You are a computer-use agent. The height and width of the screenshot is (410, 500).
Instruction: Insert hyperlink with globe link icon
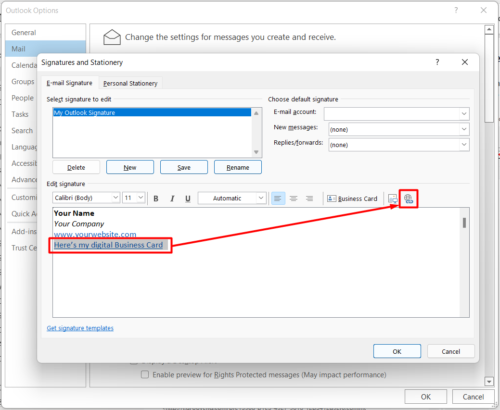coord(409,199)
